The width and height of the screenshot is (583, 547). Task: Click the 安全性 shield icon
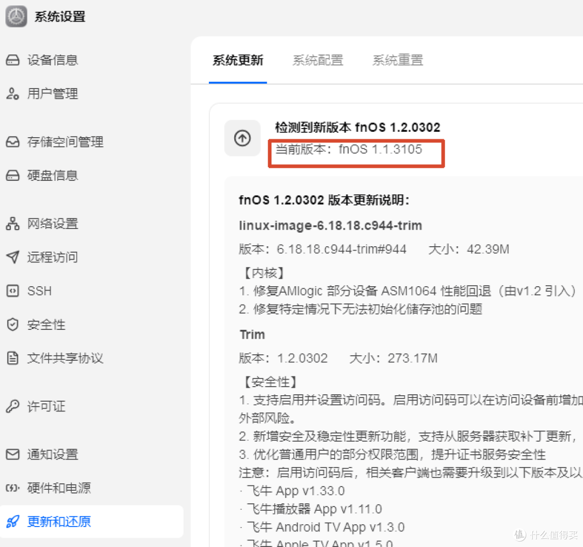12,325
